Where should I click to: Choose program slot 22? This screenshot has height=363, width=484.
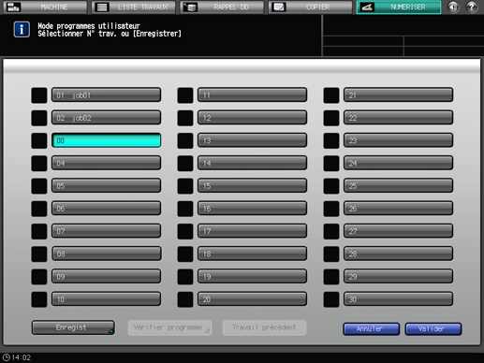click(x=398, y=118)
